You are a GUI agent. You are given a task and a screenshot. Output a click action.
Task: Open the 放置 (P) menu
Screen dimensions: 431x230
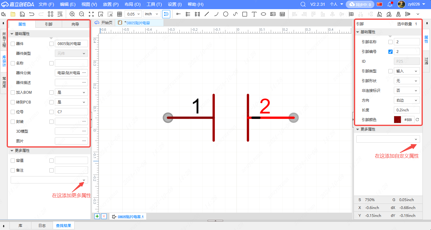(111, 4)
